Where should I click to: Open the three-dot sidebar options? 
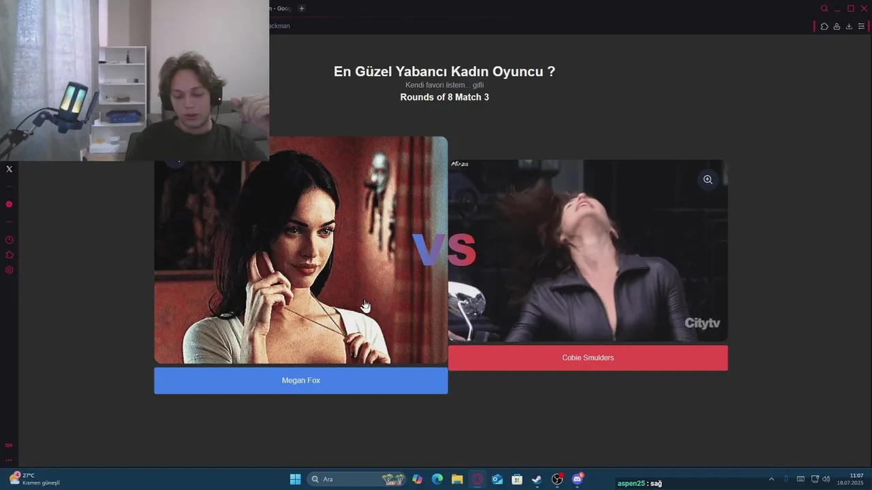9,460
